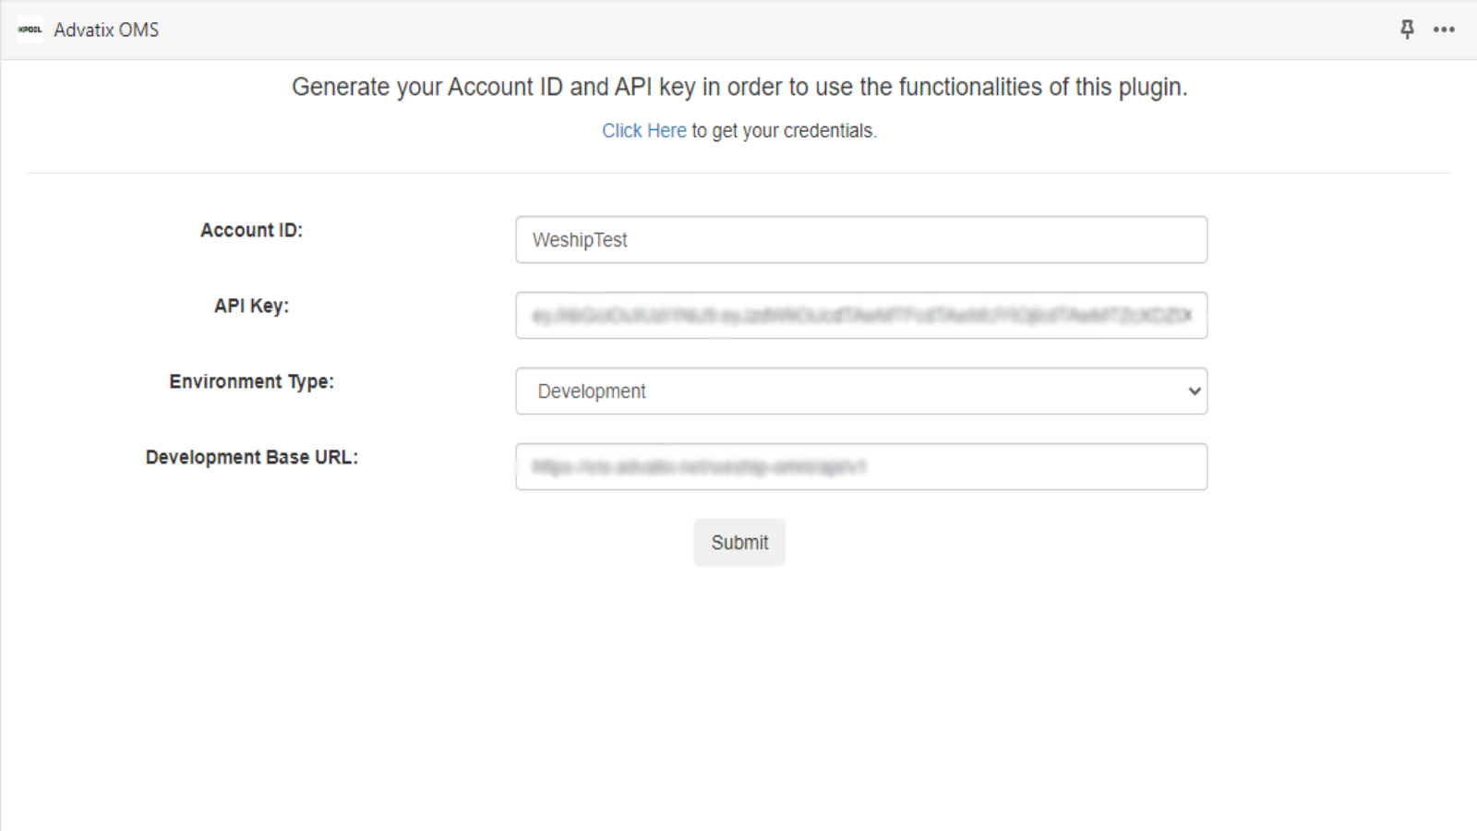Viewport: 1477px width, 831px height.
Task: Click the Environment Type dropdown chevron
Action: click(x=1192, y=391)
